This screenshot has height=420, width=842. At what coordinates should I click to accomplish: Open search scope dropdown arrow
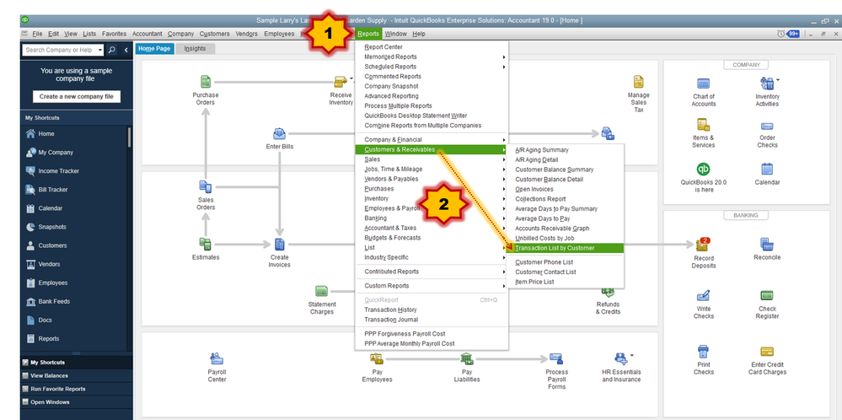coord(100,50)
